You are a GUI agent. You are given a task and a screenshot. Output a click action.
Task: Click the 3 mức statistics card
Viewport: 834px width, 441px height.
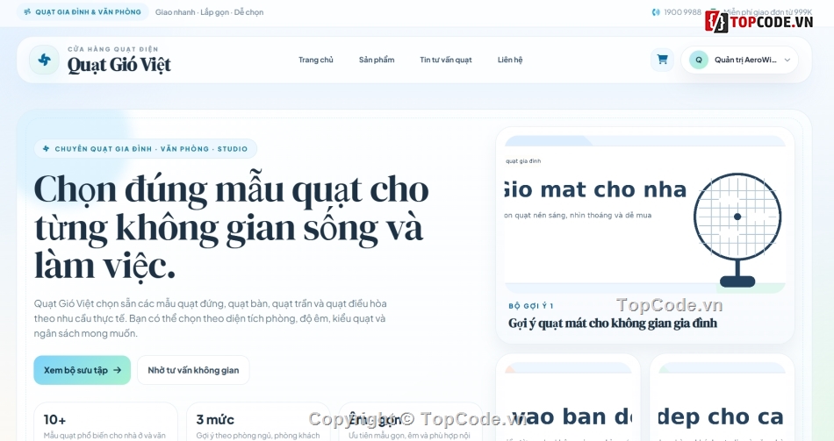[x=258, y=422]
